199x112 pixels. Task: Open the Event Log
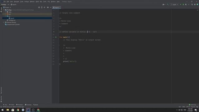tap(192, 105)
